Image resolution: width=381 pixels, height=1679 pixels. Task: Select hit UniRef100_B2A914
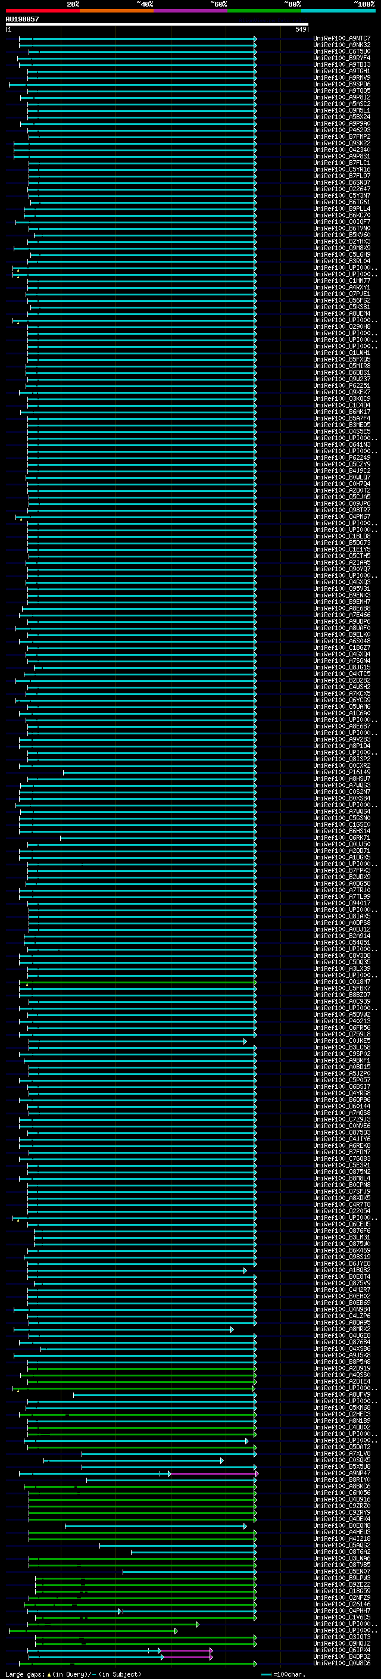pos(342,936)
